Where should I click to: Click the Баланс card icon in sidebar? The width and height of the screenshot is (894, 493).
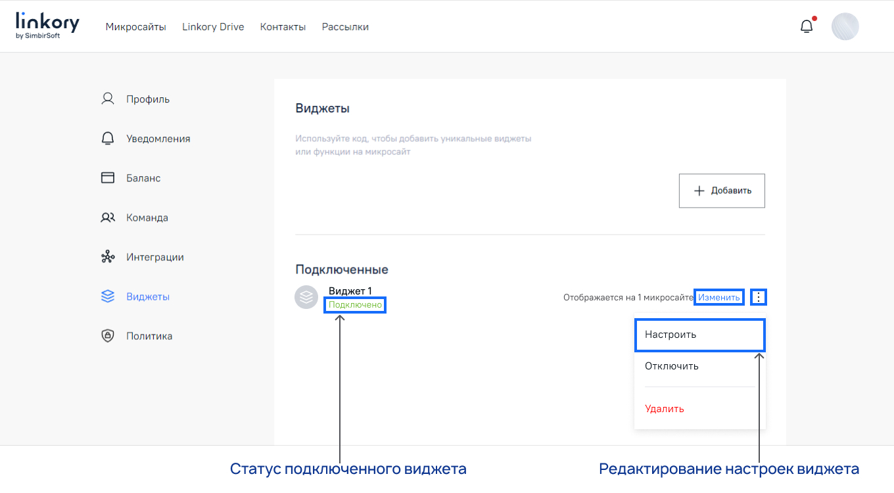[x=107, y=177]
